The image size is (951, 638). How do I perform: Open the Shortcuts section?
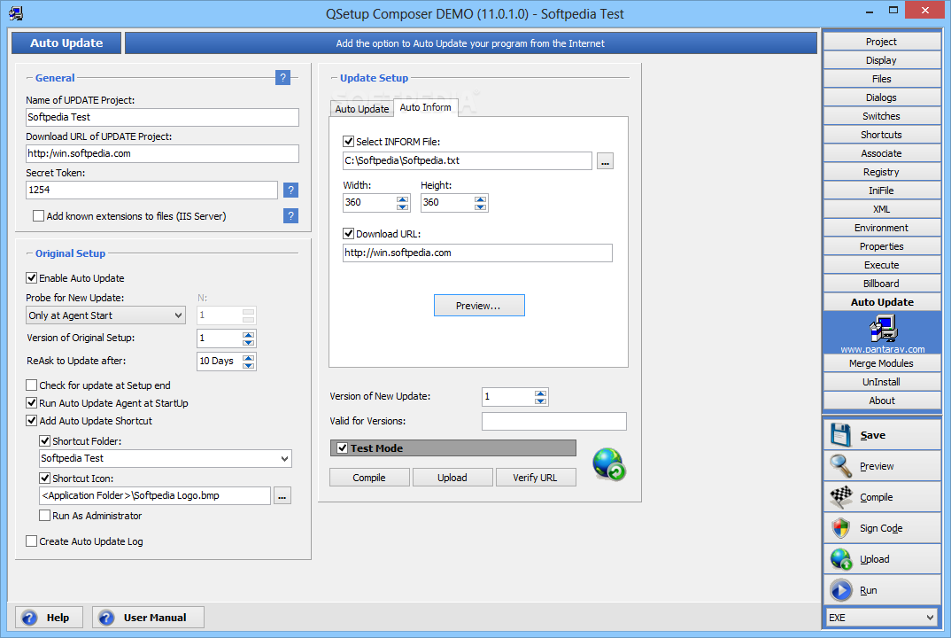(881, 135)
